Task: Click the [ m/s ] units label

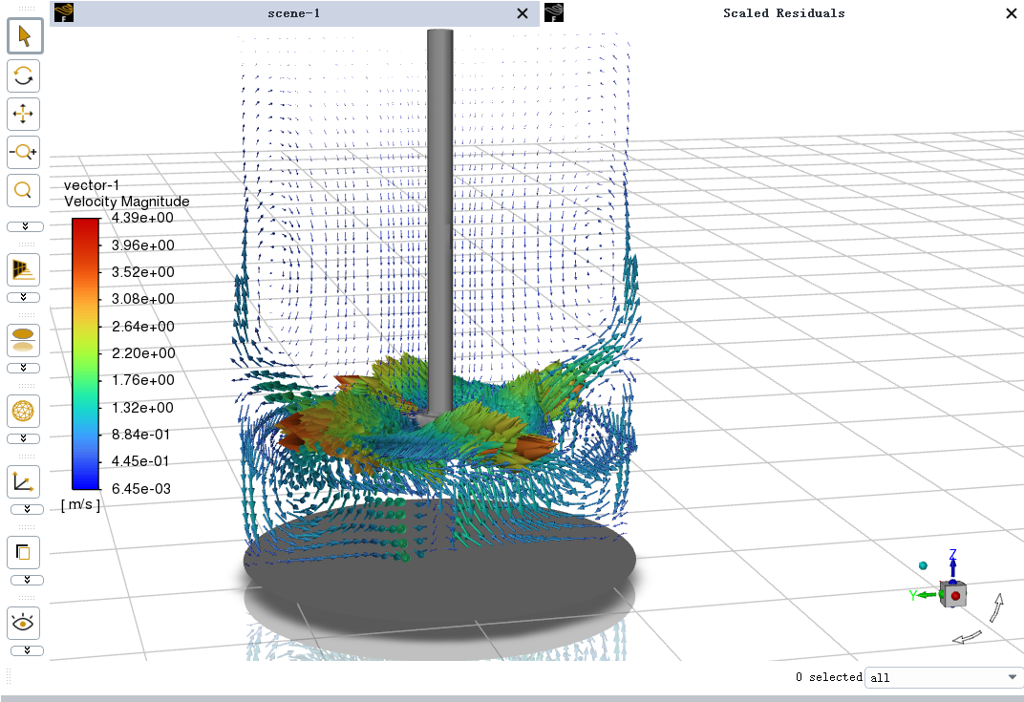Action: 81,505
